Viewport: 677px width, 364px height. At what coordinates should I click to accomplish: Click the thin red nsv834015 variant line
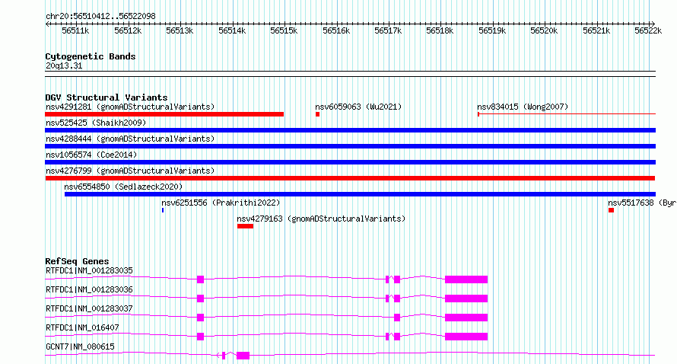(567, 114)
